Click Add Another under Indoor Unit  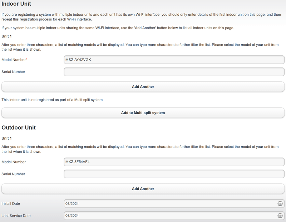coord(143,87)
